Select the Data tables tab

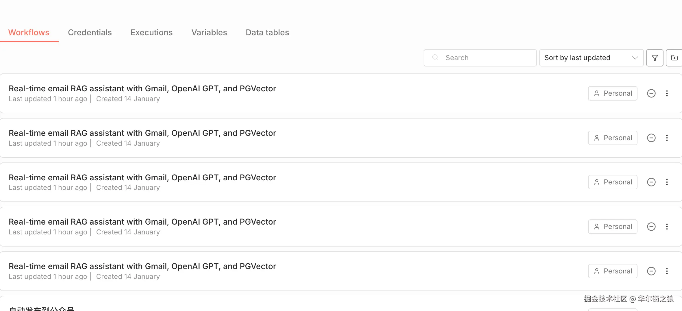(x=267, y=32)
